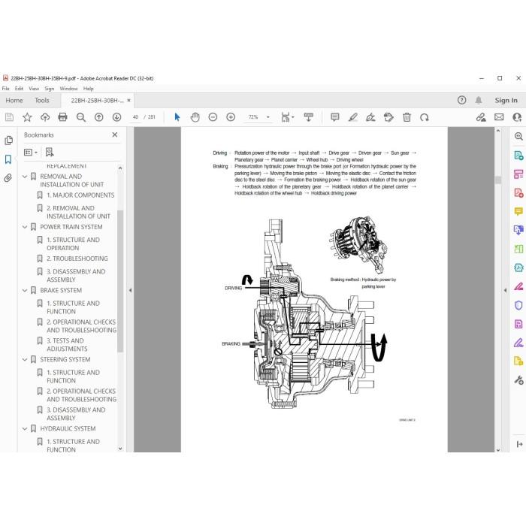Open the find text magnifier icon
Viewport: 526px width, 526px height.
pos(81,117)
